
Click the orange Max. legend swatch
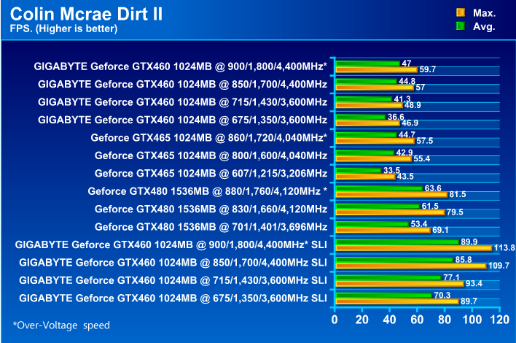pyautogui.click(x=461, y=12)
